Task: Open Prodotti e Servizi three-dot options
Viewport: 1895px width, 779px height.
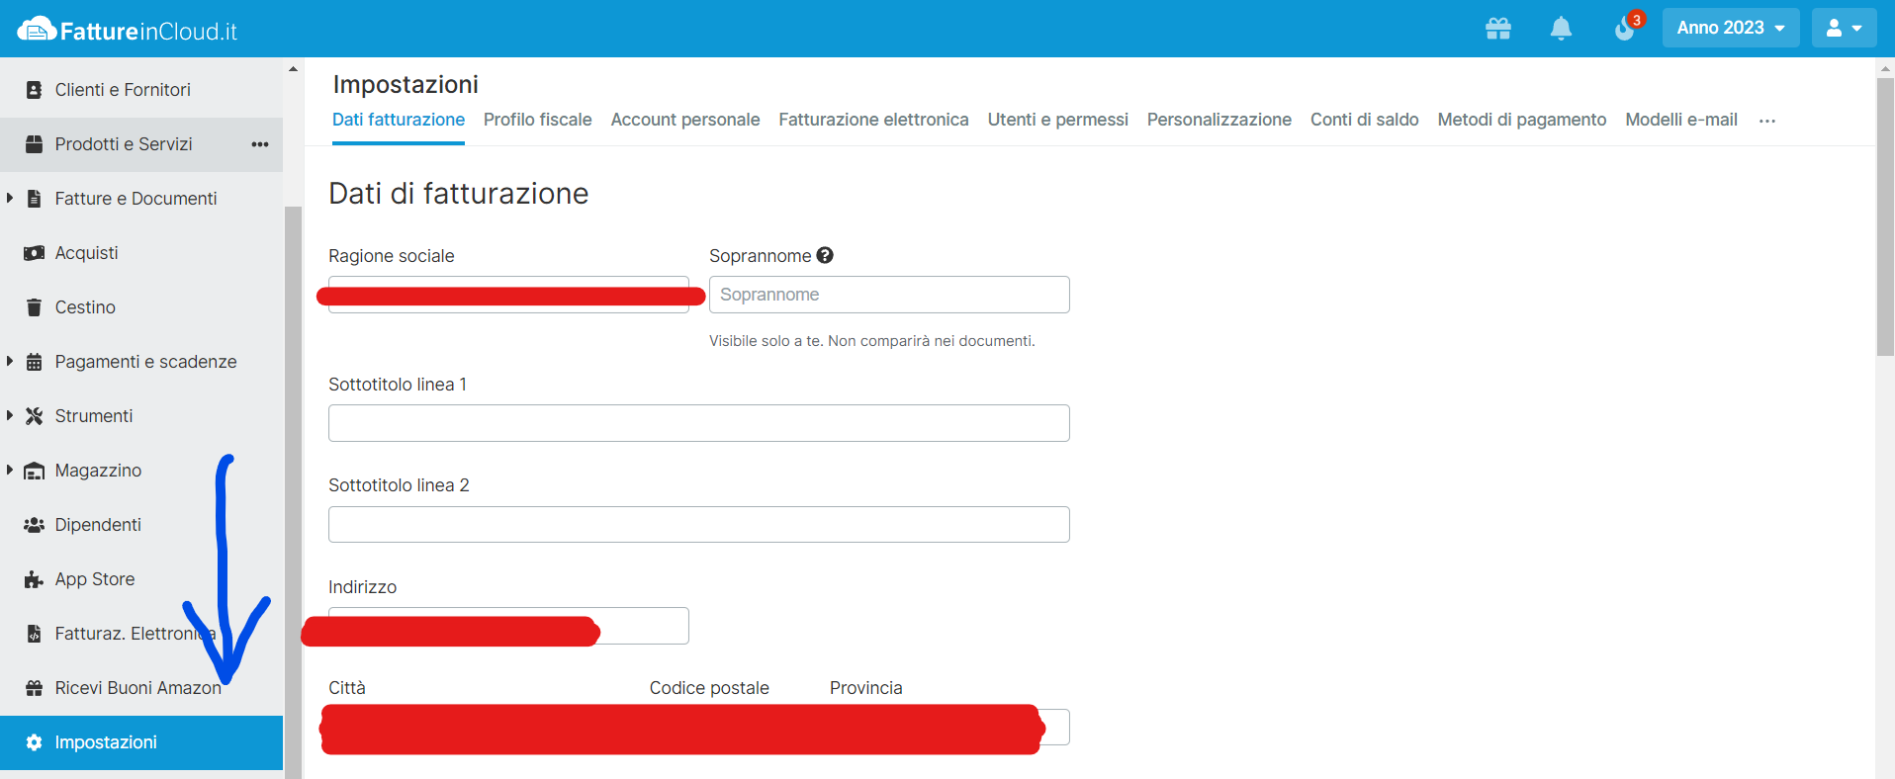Action: [260, 144]
